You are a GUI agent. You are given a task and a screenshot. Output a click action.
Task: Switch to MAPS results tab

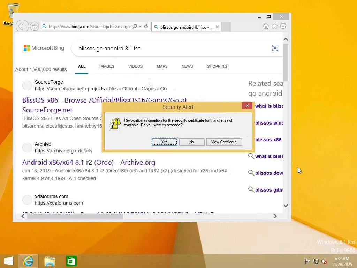click(x=162, y=66)
